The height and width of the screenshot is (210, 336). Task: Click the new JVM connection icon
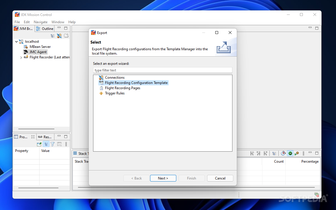(59, 36)
